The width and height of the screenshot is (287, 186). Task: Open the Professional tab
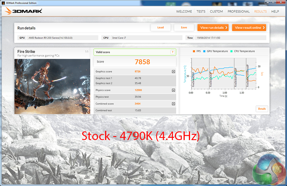coord(239,11)
